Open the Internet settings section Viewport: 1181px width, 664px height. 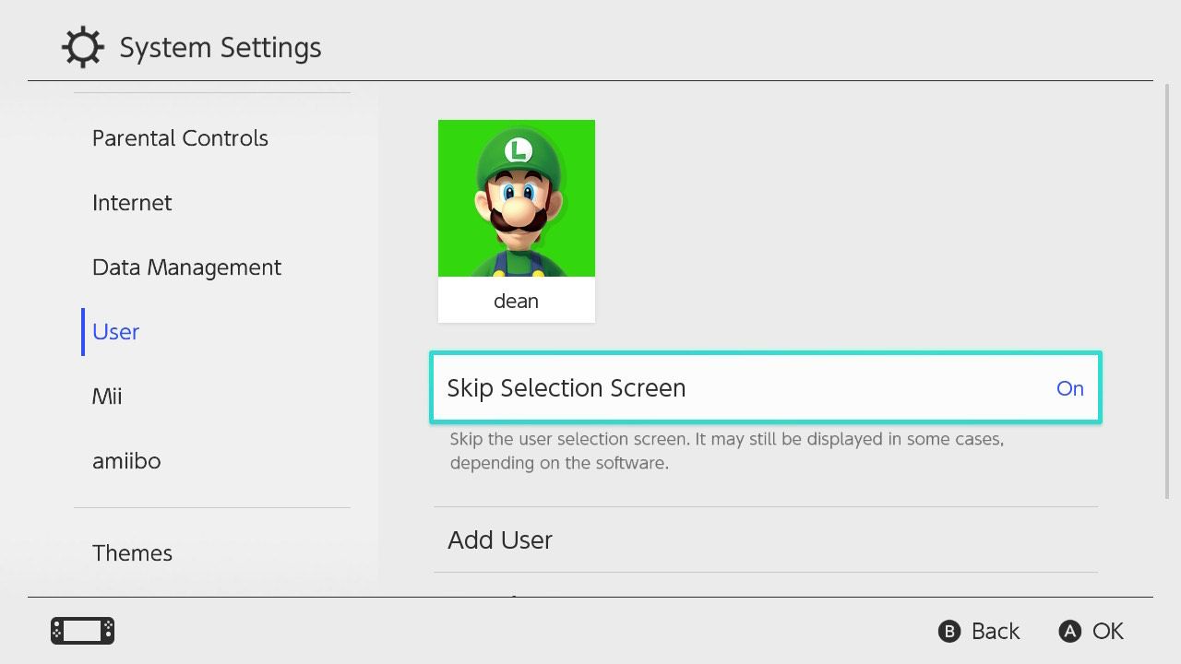click(x=132, y=202)
